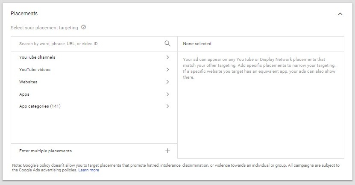Screen dimensions: 355x185
Task: Open the placement targeting help icon
Action: [84, 27]
